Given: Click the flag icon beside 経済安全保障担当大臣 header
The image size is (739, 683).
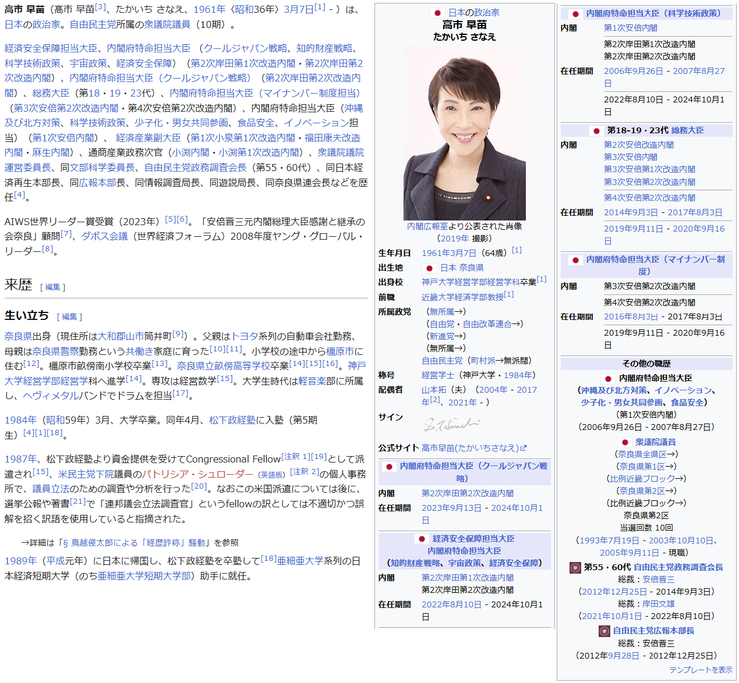Looking at the screenshot, I should point(422,539).
